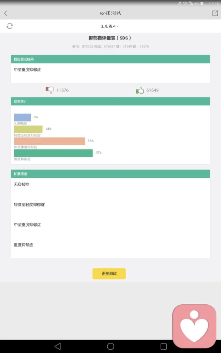Open the share icon at top right
Image resolution: width=221 pixels, height=353 pixels.
tap(215, 13)
